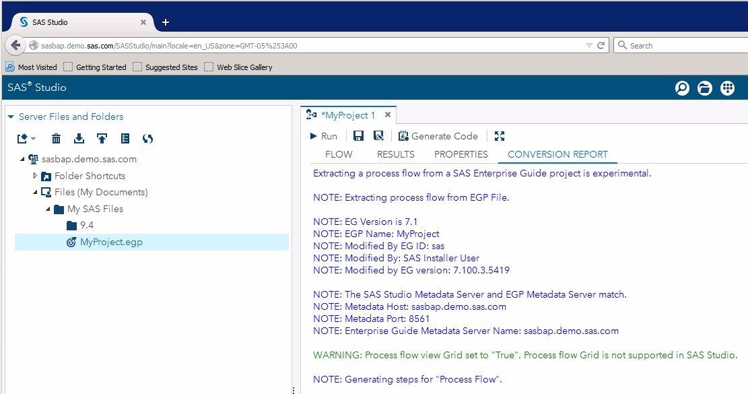
Task: Delete MyProject.egp using the trash icon
Action: click(x=56, y=139)
